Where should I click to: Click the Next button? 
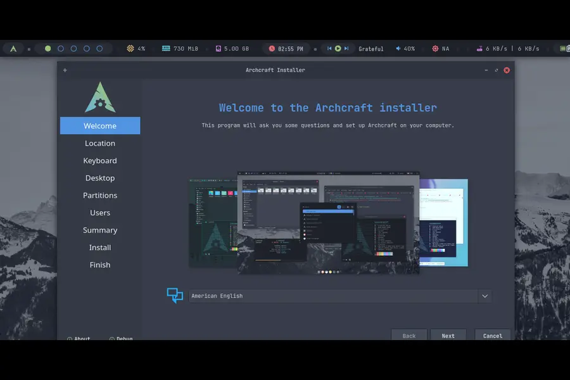point(448,335)
